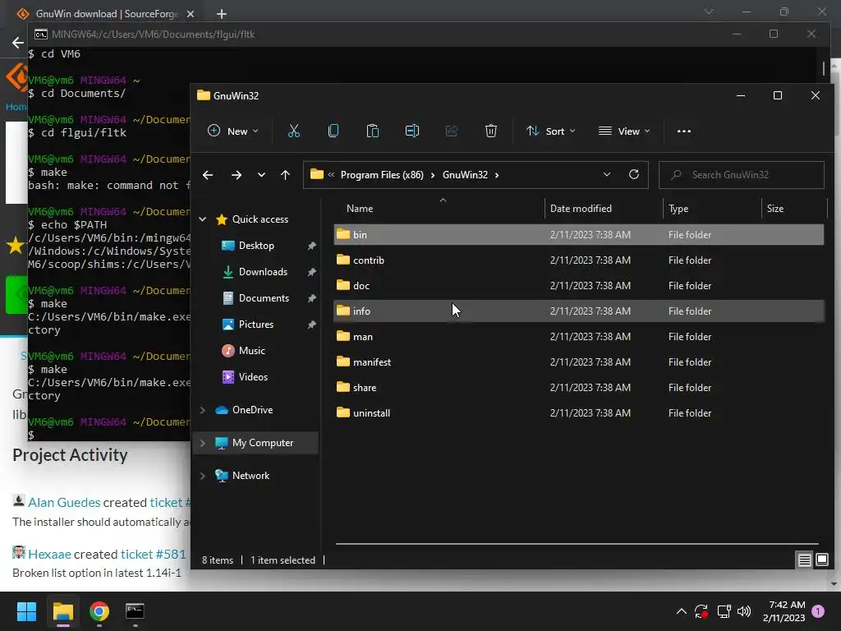Click the Delete trash can icon

click(491, 131)
